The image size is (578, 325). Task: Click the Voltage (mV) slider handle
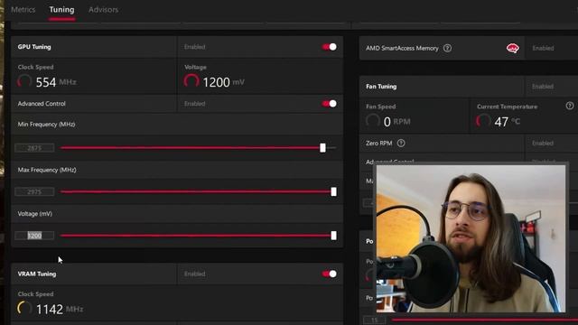coord(333,236)
